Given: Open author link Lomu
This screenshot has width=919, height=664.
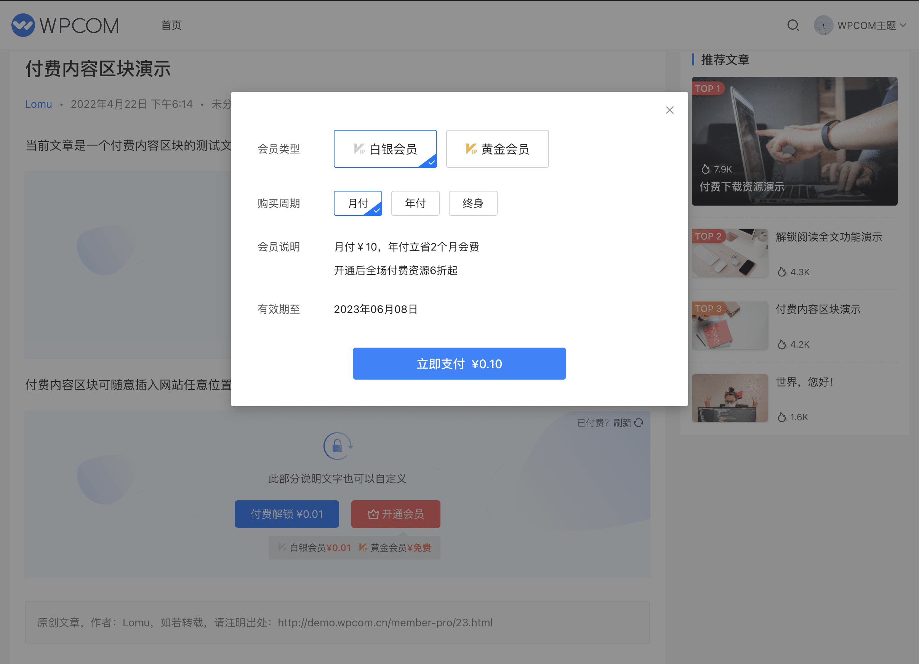Looking at the screenshot, I should click(38, 104).
